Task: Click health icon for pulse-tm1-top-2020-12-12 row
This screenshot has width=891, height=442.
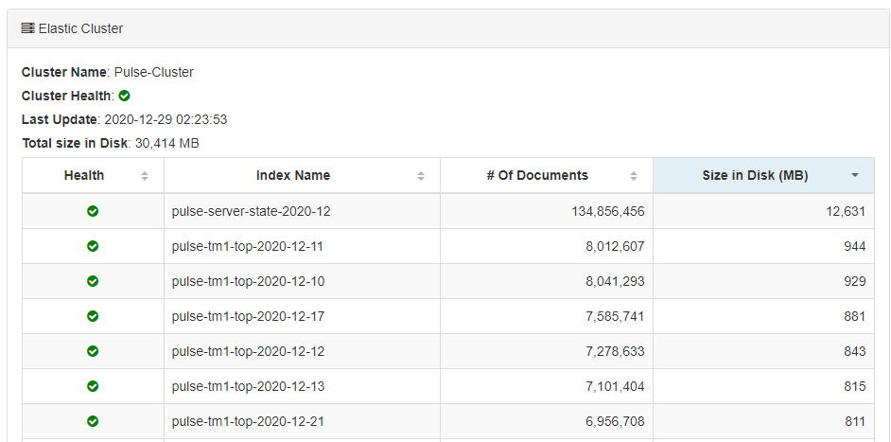Action: click(93, 351)
